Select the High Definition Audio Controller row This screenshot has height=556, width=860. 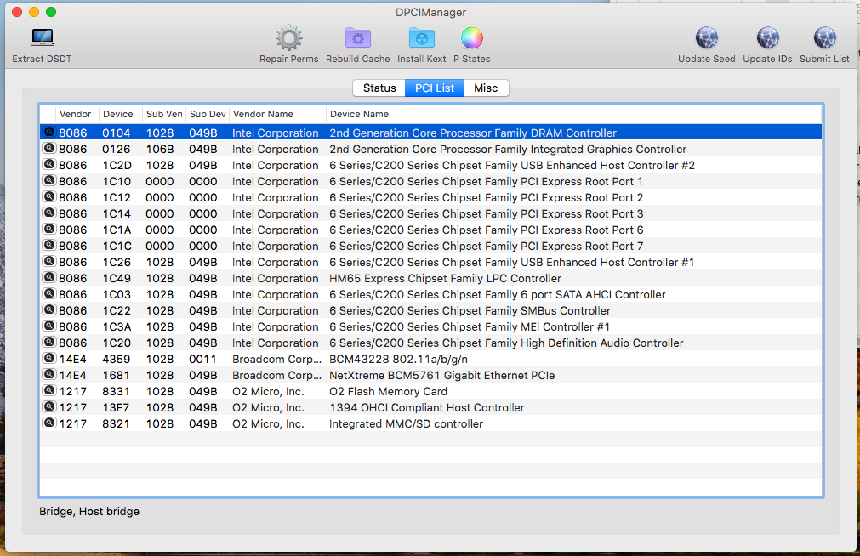click(506, 343)
